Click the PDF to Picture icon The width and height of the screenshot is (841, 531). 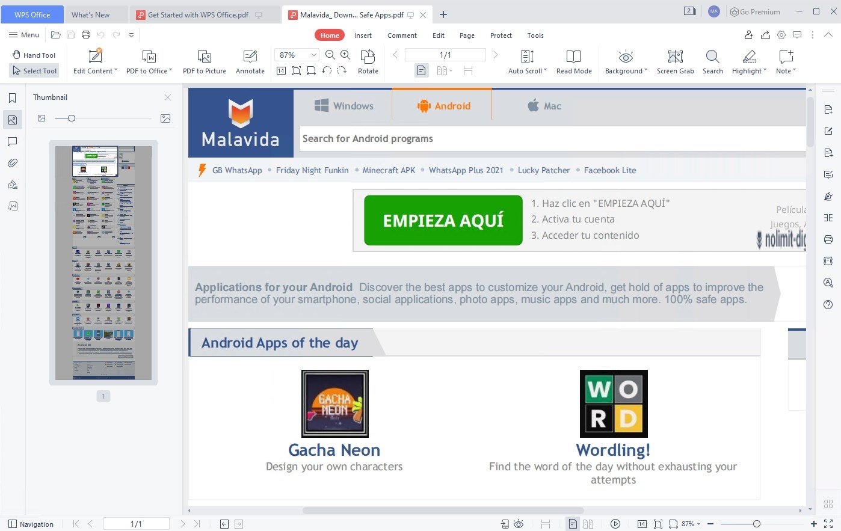pos(205,62)
